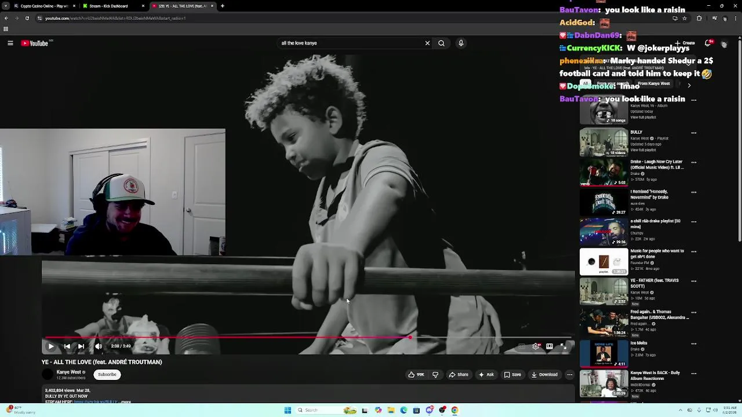
Task: Subscribe to Kanye West channel
Action: (x=107, y=375)
